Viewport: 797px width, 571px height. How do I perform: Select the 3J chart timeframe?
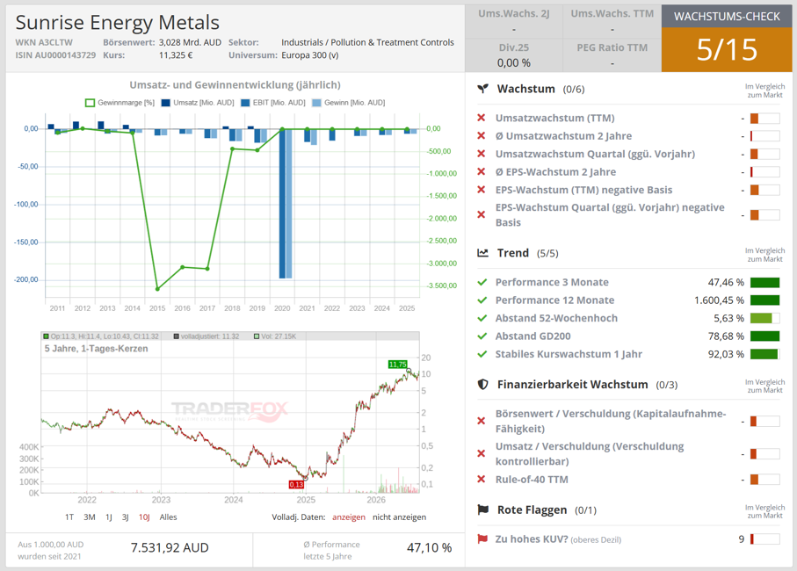pyautogui.click(x=125, y=517)
